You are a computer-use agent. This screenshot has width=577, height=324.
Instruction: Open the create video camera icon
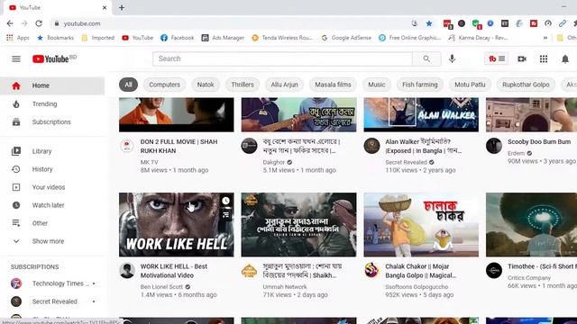[x=522, y=58]
